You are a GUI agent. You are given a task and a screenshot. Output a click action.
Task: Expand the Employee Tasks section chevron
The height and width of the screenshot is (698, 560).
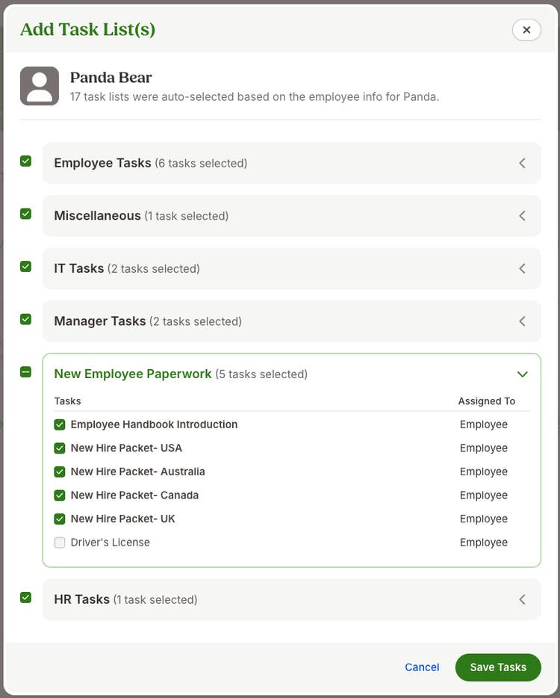(522, 163)
